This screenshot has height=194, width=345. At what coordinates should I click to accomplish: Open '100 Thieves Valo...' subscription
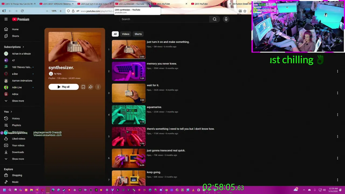pyautogui.click(x=22, y=67)
